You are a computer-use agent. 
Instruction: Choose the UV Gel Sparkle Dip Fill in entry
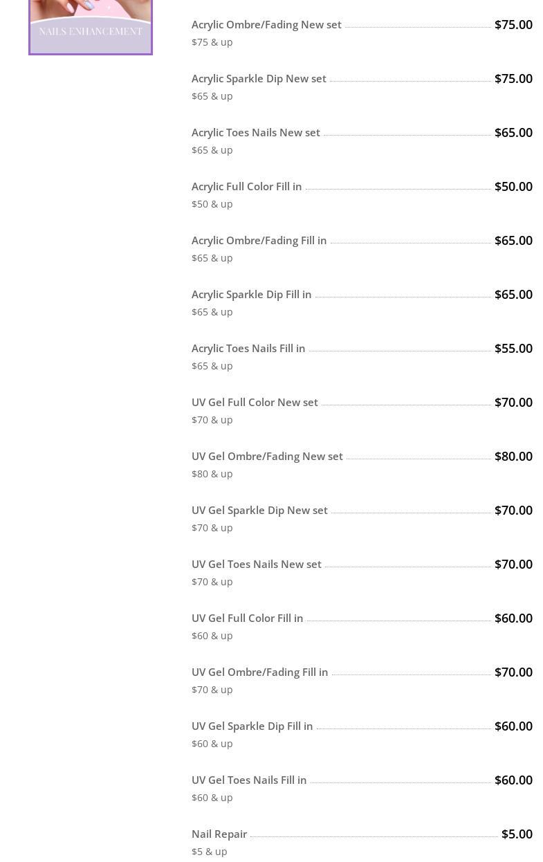(x=252, y=726)
